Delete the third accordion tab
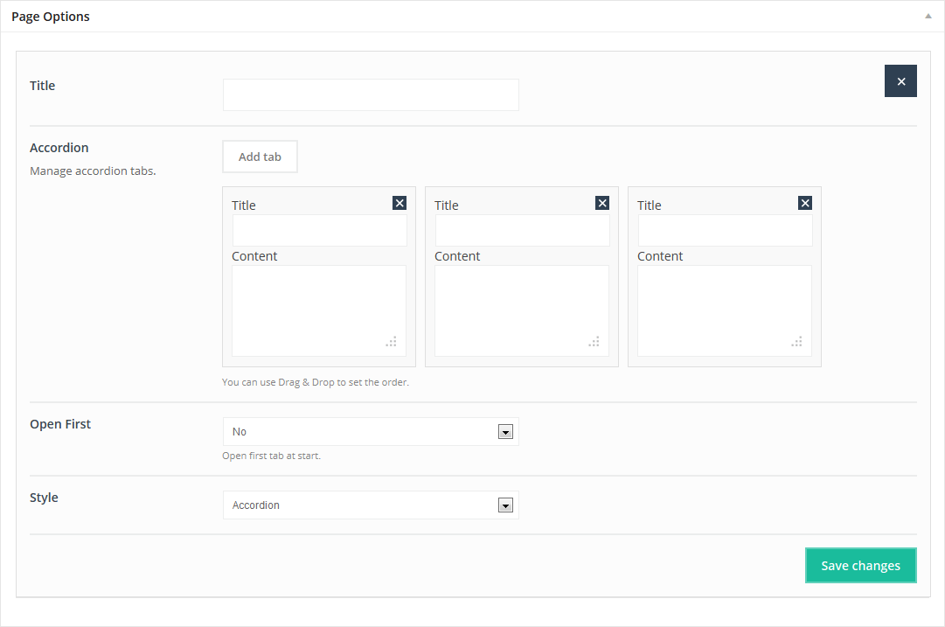This screenshot has width=945, height=627. tap(805, 203)
